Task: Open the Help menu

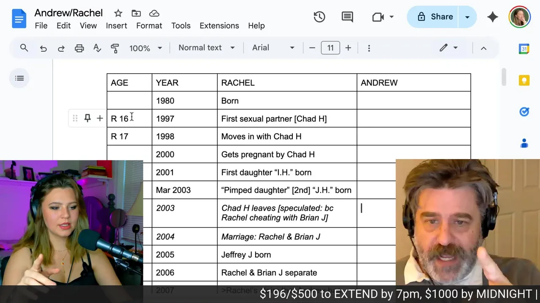Action: (x=256, y=26)
